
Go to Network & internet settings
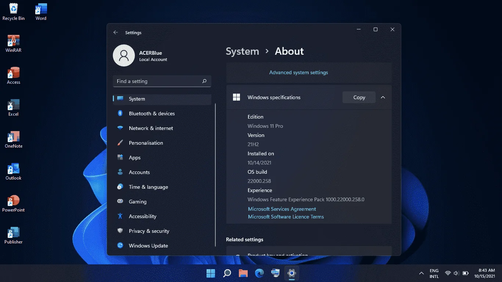coord(162,128)
